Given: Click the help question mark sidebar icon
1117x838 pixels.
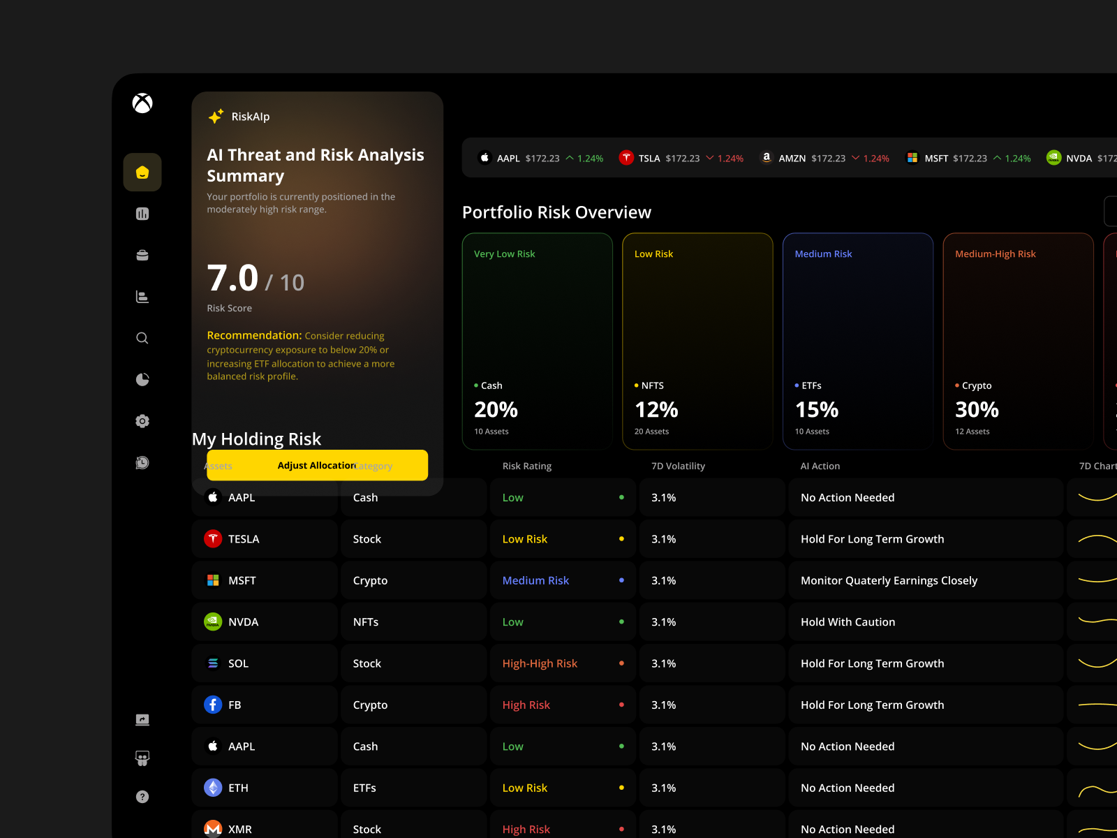Looking at the screenshot, I should (142, 796).
